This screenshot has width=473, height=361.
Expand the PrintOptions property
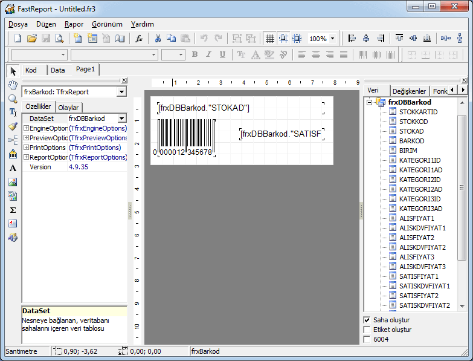(x=26, y=148)
